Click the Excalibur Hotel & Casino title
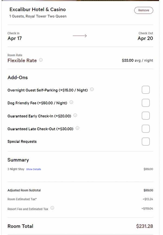This screenshot has width=163, height=235. click(37, 10)
